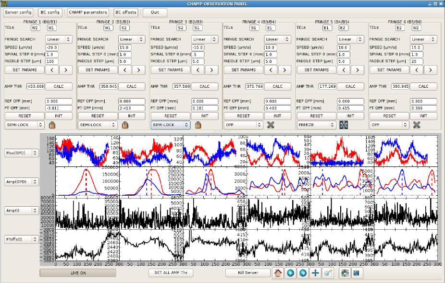Select the Pan axes cross-arrow tool

tap(315, 273)
